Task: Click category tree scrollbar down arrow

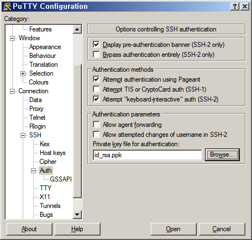Action: pos(77,214)
